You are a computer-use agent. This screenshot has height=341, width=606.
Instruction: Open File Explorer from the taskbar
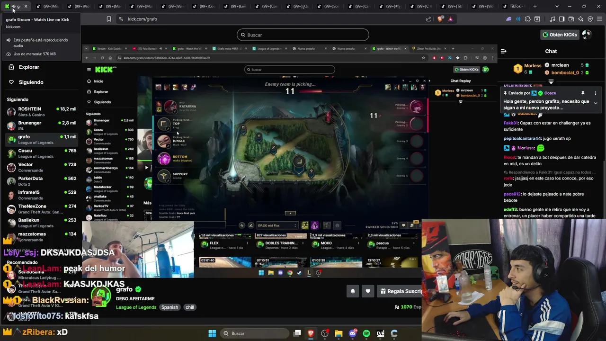pyautogui.click(x=339, y=333)
